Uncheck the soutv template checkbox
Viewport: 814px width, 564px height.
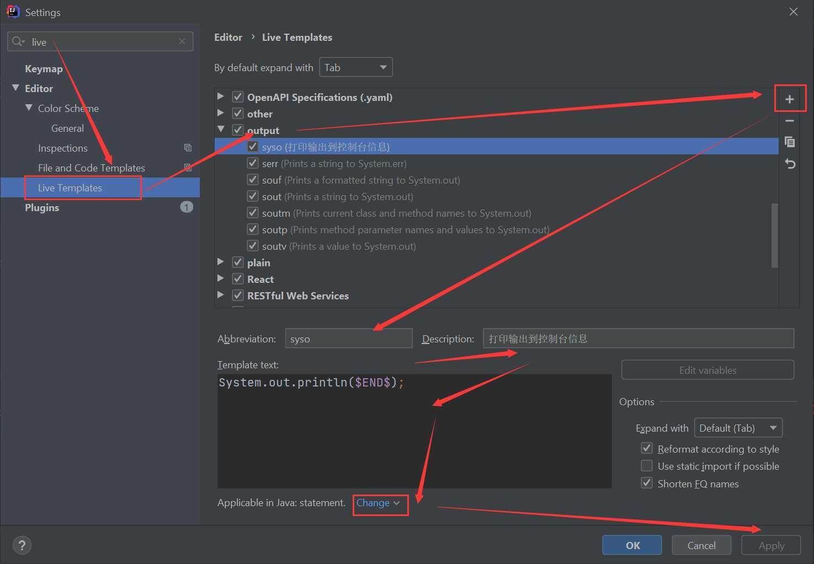pyautogui.click(x=253, y=245)
